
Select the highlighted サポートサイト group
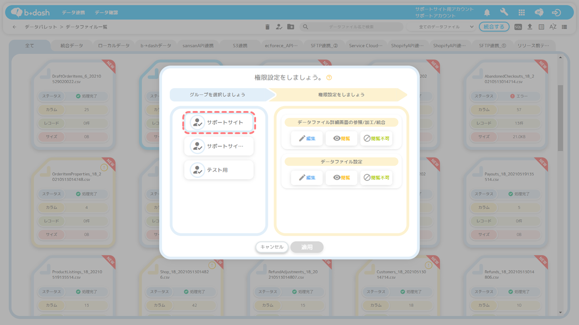coord(219,122)
